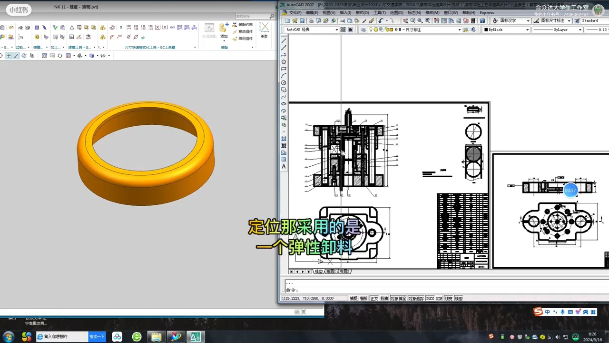The image size is (609, 343).
Task: Select the Rectangle draw tool in AutoCAD
Action: pos(284,69)
